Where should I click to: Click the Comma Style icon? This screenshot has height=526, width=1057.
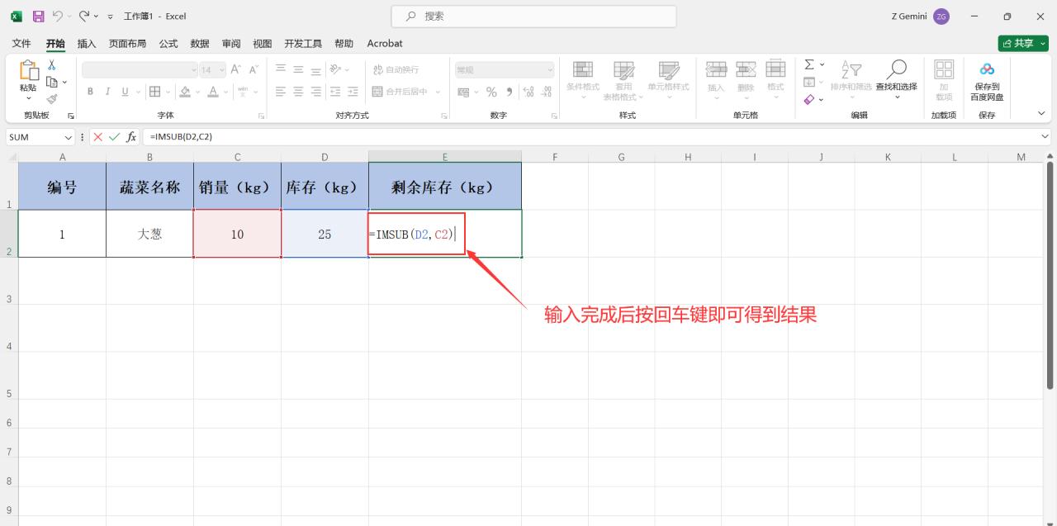tap(510, 92)
